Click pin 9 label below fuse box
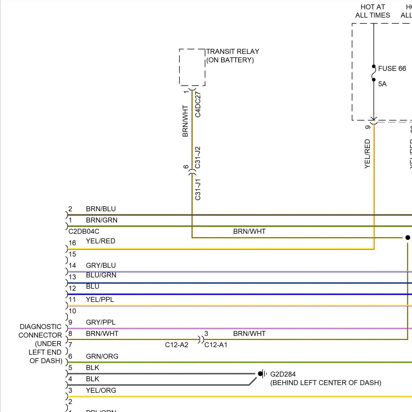Image resolution: width=412 pixels, height=412 pixels. (368, 127)
